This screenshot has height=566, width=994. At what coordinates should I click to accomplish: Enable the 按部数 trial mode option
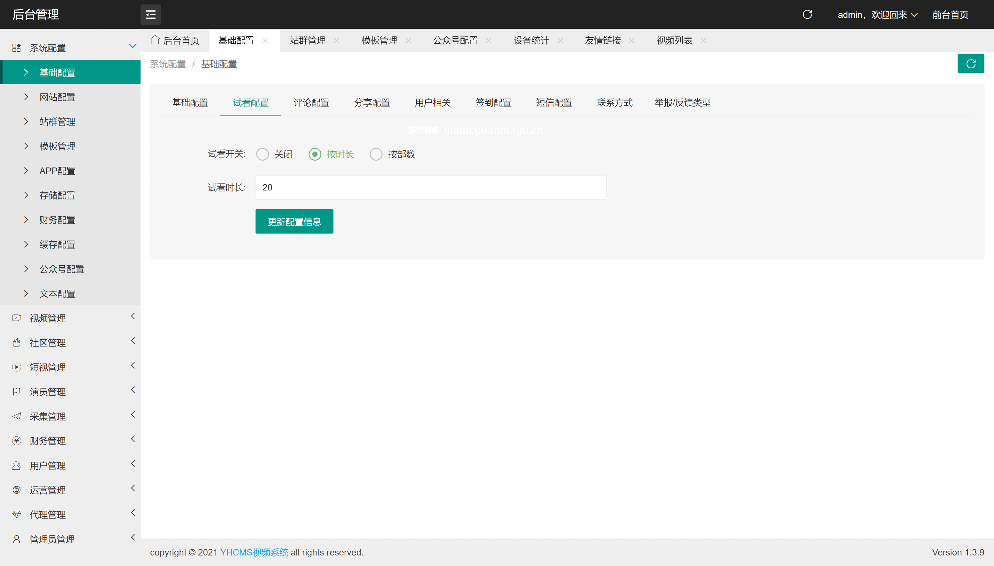376,154
